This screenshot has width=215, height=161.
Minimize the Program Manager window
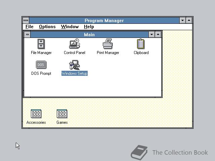point(182,20)
